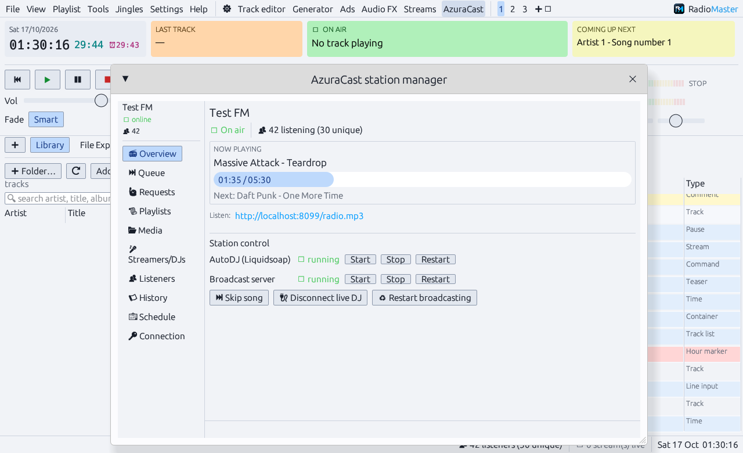Click the previous track button

point(17,80)
